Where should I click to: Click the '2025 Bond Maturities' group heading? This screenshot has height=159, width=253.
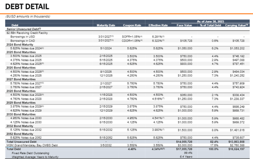pyautogui.click(x=21, y=52)
